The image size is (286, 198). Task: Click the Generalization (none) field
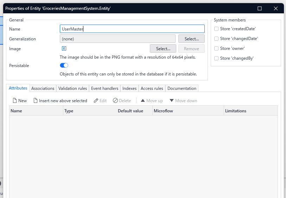117,39
